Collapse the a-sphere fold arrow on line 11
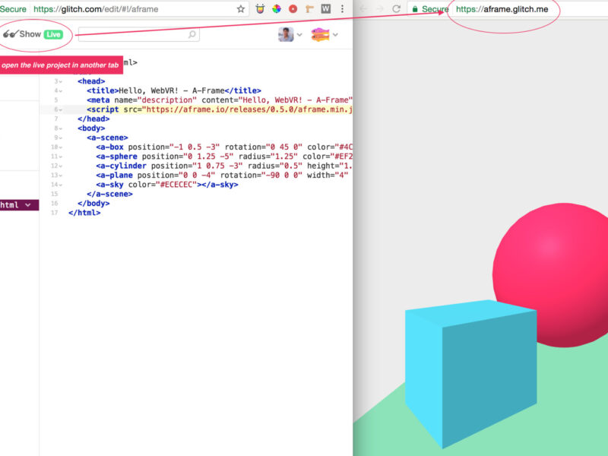The height and width of the screenshot is (456, 608). (x=61, y=157)
